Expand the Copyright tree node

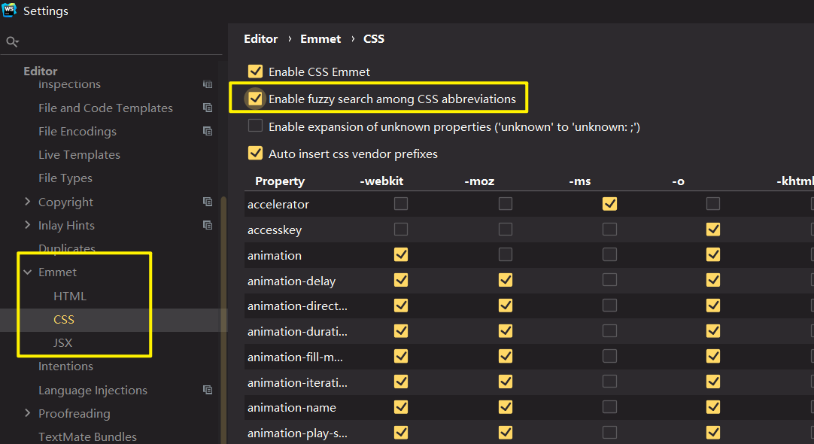[x=28, y=202]
